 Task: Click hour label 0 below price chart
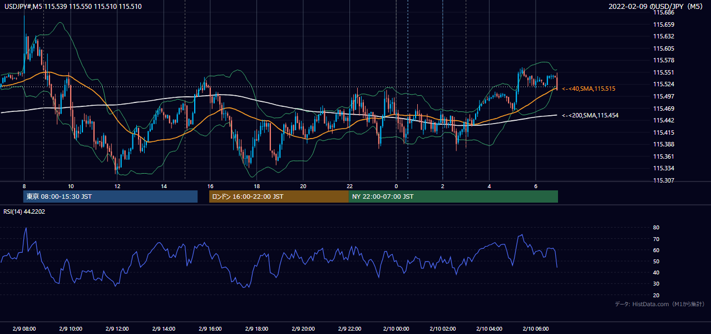[x=396, y=186]
